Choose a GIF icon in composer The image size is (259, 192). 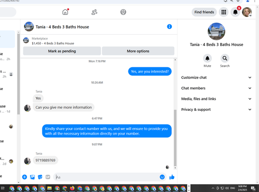pyautogui.click(x=48, y=177)
